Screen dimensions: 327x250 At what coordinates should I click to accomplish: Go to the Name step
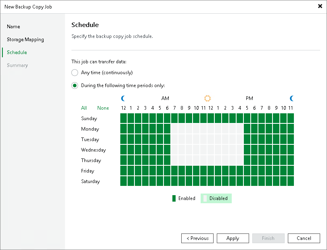coord(13,27)
